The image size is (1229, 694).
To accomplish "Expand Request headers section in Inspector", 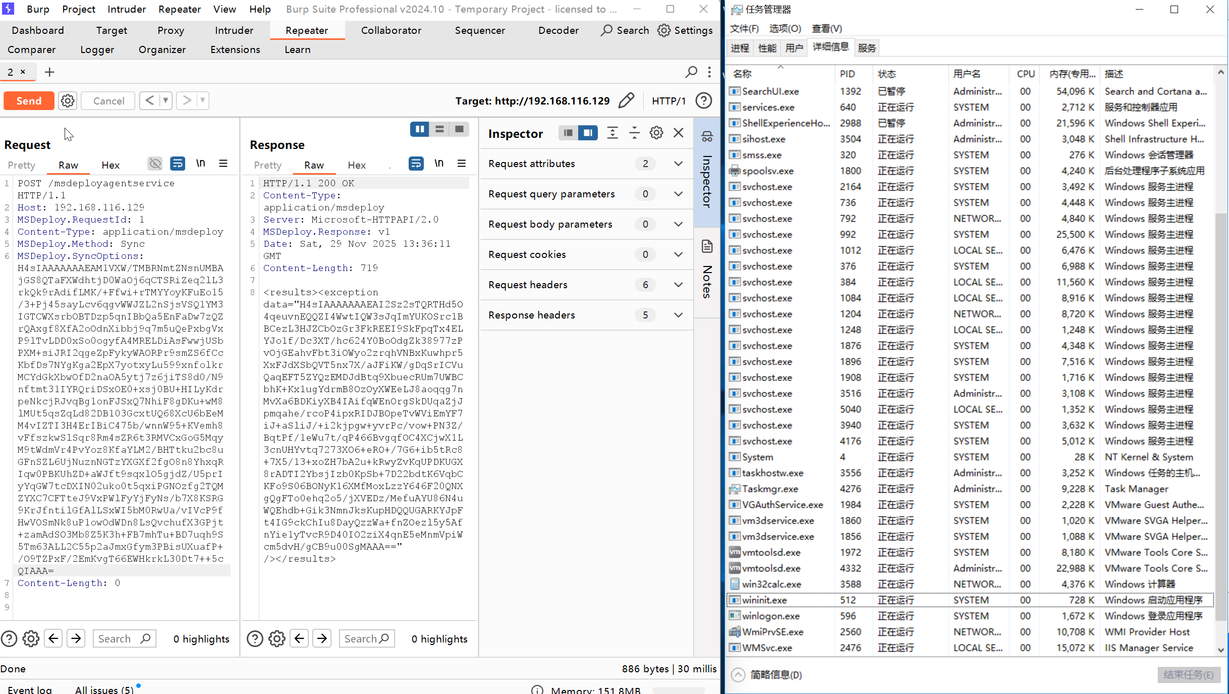I will 678,285.
